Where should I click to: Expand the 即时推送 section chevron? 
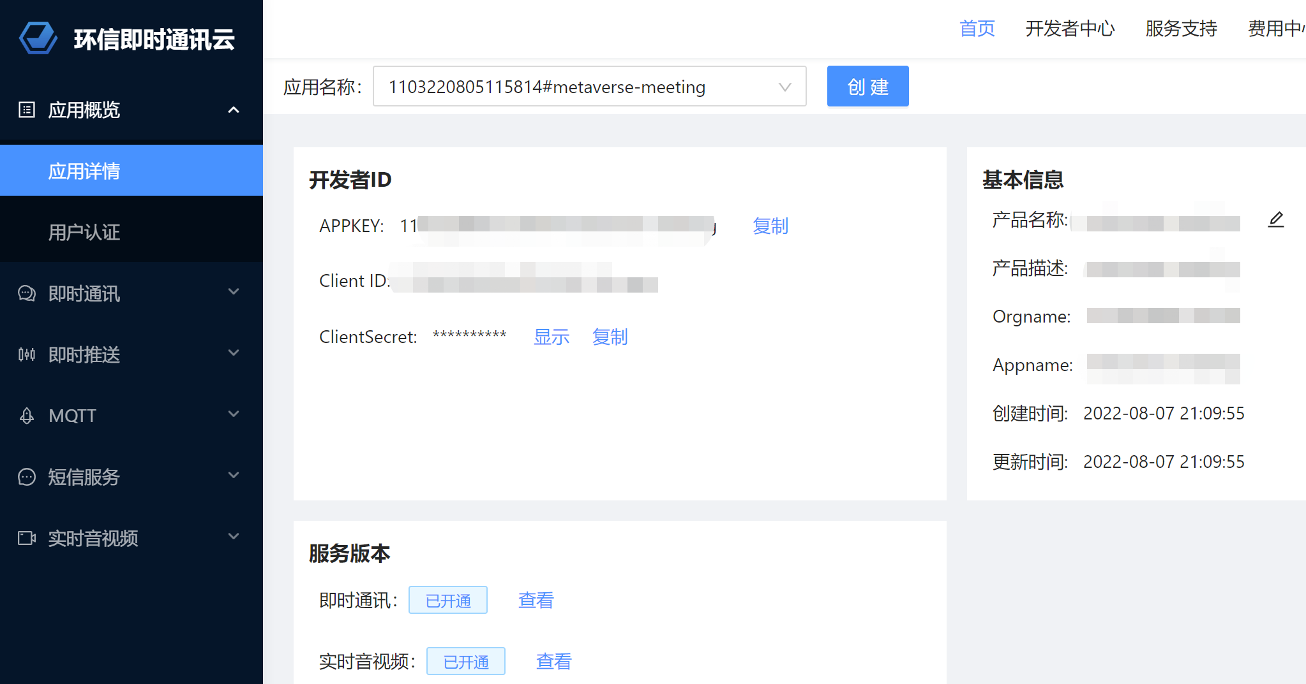tap(233, 354)
